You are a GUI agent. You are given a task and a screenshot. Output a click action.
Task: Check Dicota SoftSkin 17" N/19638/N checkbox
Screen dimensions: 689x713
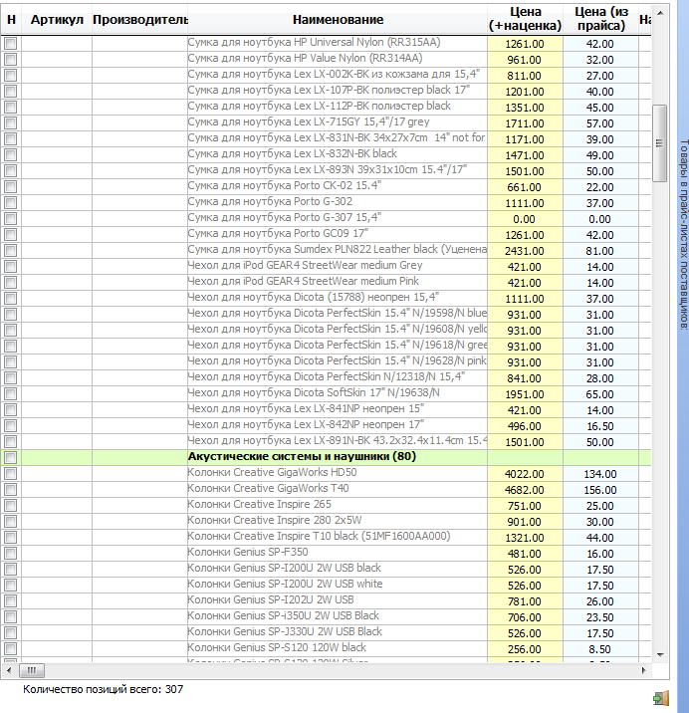[11, 393]
